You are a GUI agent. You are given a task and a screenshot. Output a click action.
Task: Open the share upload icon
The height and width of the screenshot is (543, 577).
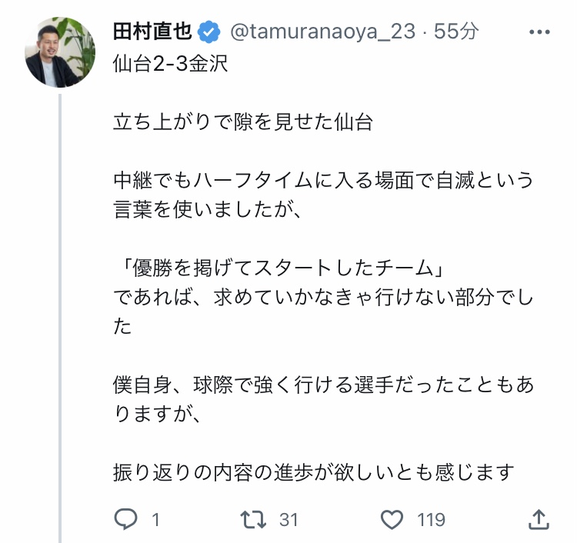point(539,519)
